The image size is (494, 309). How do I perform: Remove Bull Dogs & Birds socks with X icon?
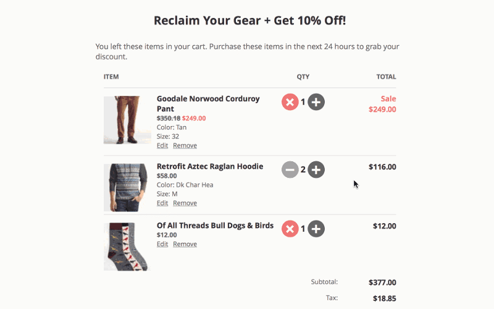coord(290,229)
